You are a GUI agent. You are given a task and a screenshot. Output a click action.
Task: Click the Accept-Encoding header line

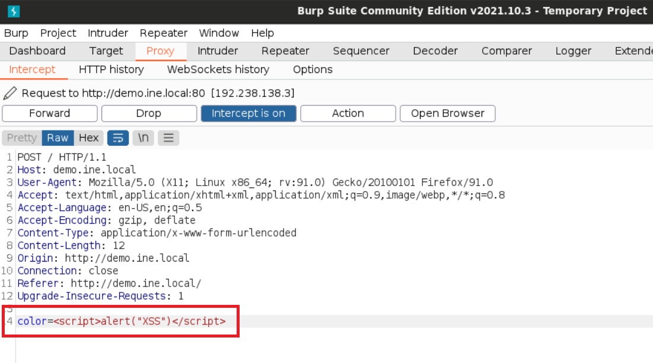click(x=106, y=220)
